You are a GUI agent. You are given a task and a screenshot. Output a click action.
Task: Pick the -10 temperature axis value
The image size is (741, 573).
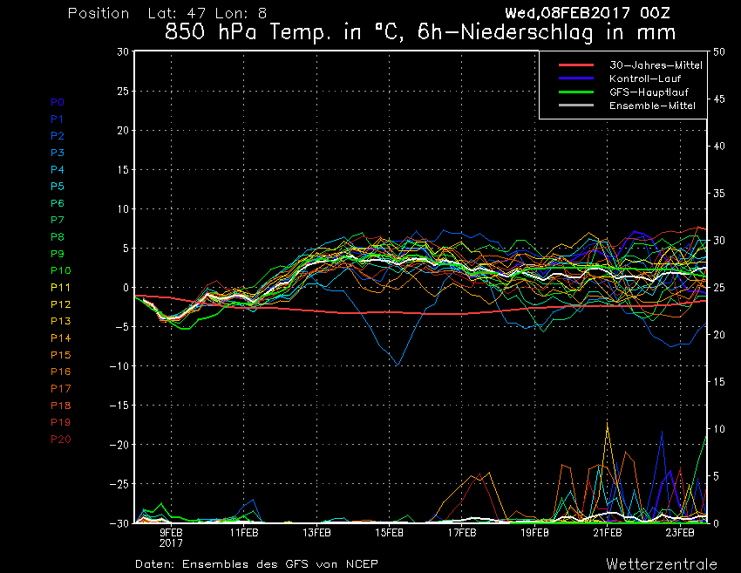click(x=119, y=366)
